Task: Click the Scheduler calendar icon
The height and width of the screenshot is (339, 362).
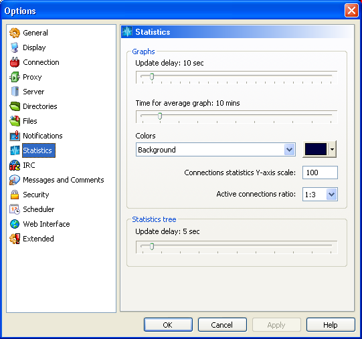Action: [15, 209]
